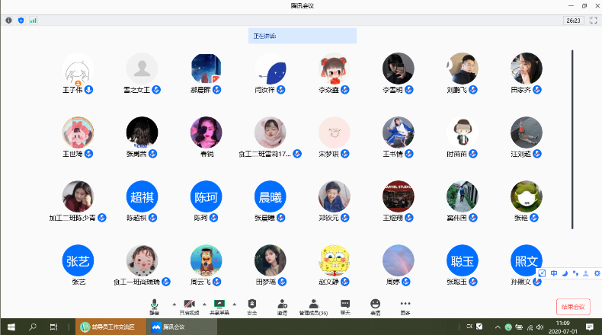Open the 安全 (Security) shield icon
This screenshot has height=335, width=602.
pyautogui.click(x=251, y=304)
